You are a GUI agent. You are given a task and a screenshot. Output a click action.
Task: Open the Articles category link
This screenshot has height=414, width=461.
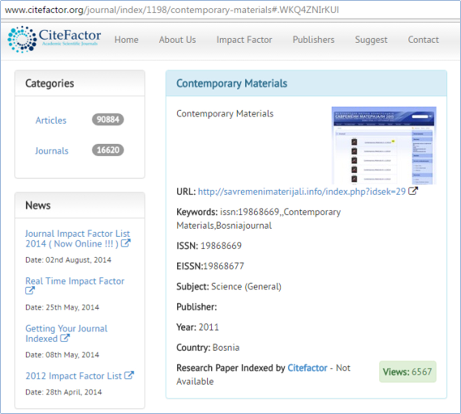pos(51,120)
